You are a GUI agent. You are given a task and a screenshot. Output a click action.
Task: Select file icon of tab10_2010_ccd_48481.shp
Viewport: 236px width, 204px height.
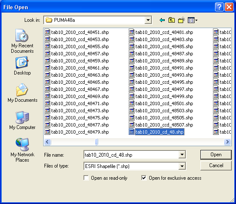[132, 32]
